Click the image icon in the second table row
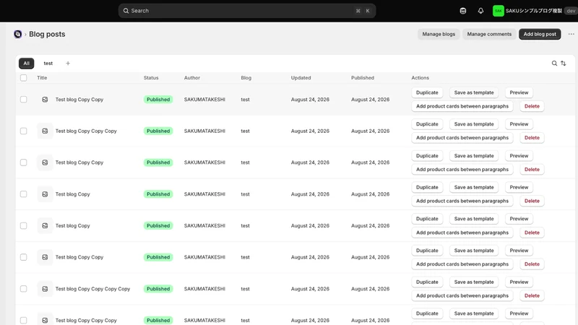 45,131
